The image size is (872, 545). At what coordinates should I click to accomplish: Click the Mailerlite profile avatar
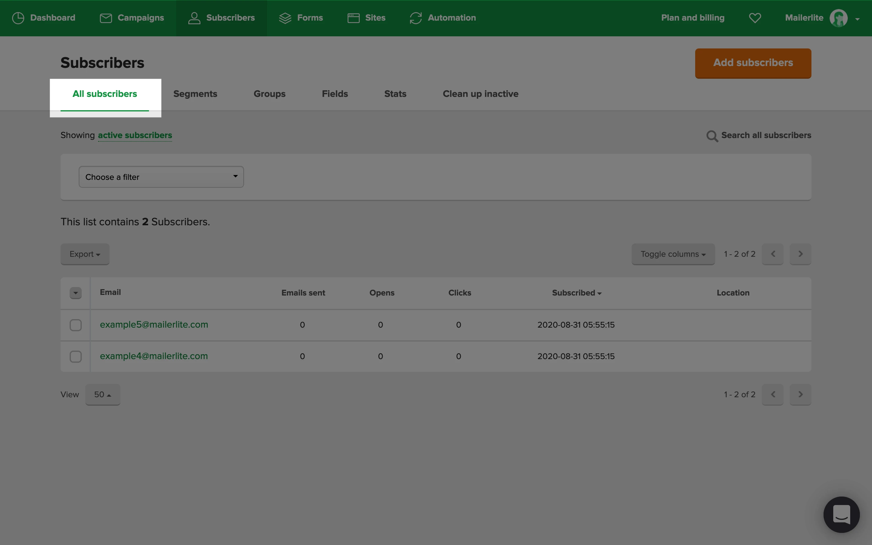[x=838, y=18]
